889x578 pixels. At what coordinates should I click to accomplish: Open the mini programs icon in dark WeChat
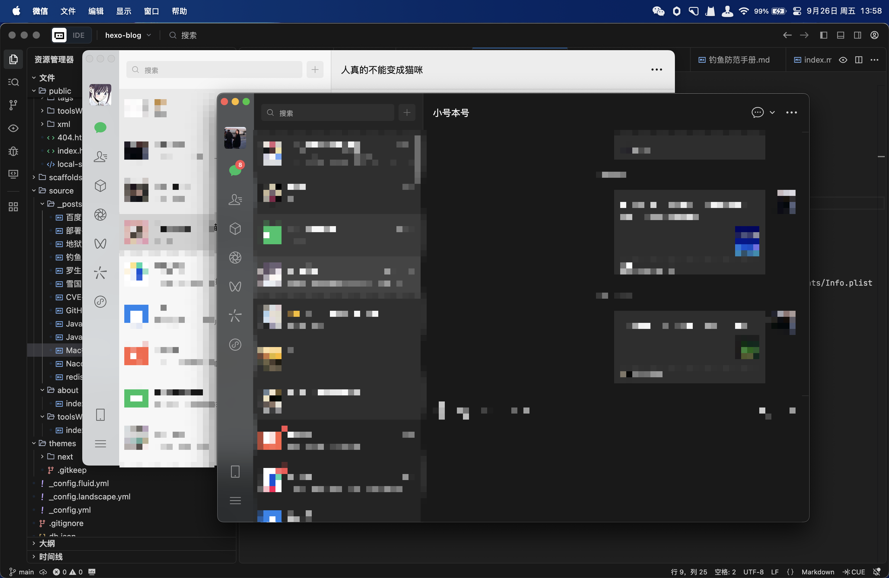click(235, 344)
